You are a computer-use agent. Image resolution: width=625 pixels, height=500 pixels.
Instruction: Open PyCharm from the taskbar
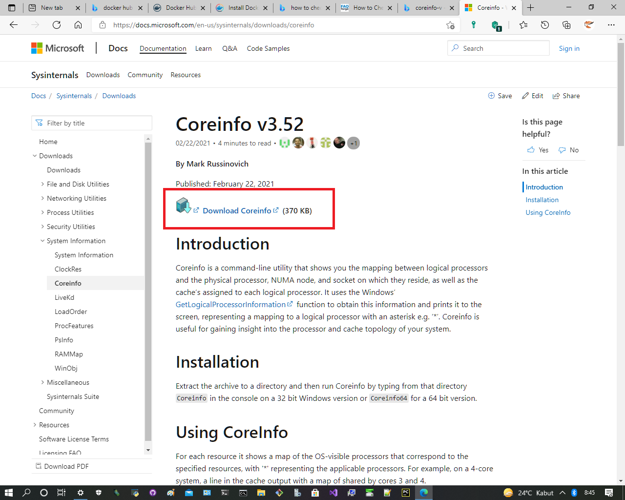(x=406, y=493)
